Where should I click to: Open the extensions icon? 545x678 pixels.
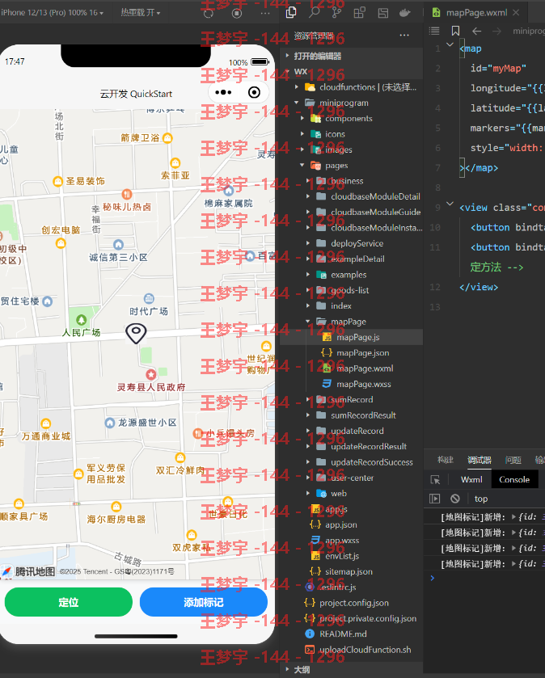point(360,13)
